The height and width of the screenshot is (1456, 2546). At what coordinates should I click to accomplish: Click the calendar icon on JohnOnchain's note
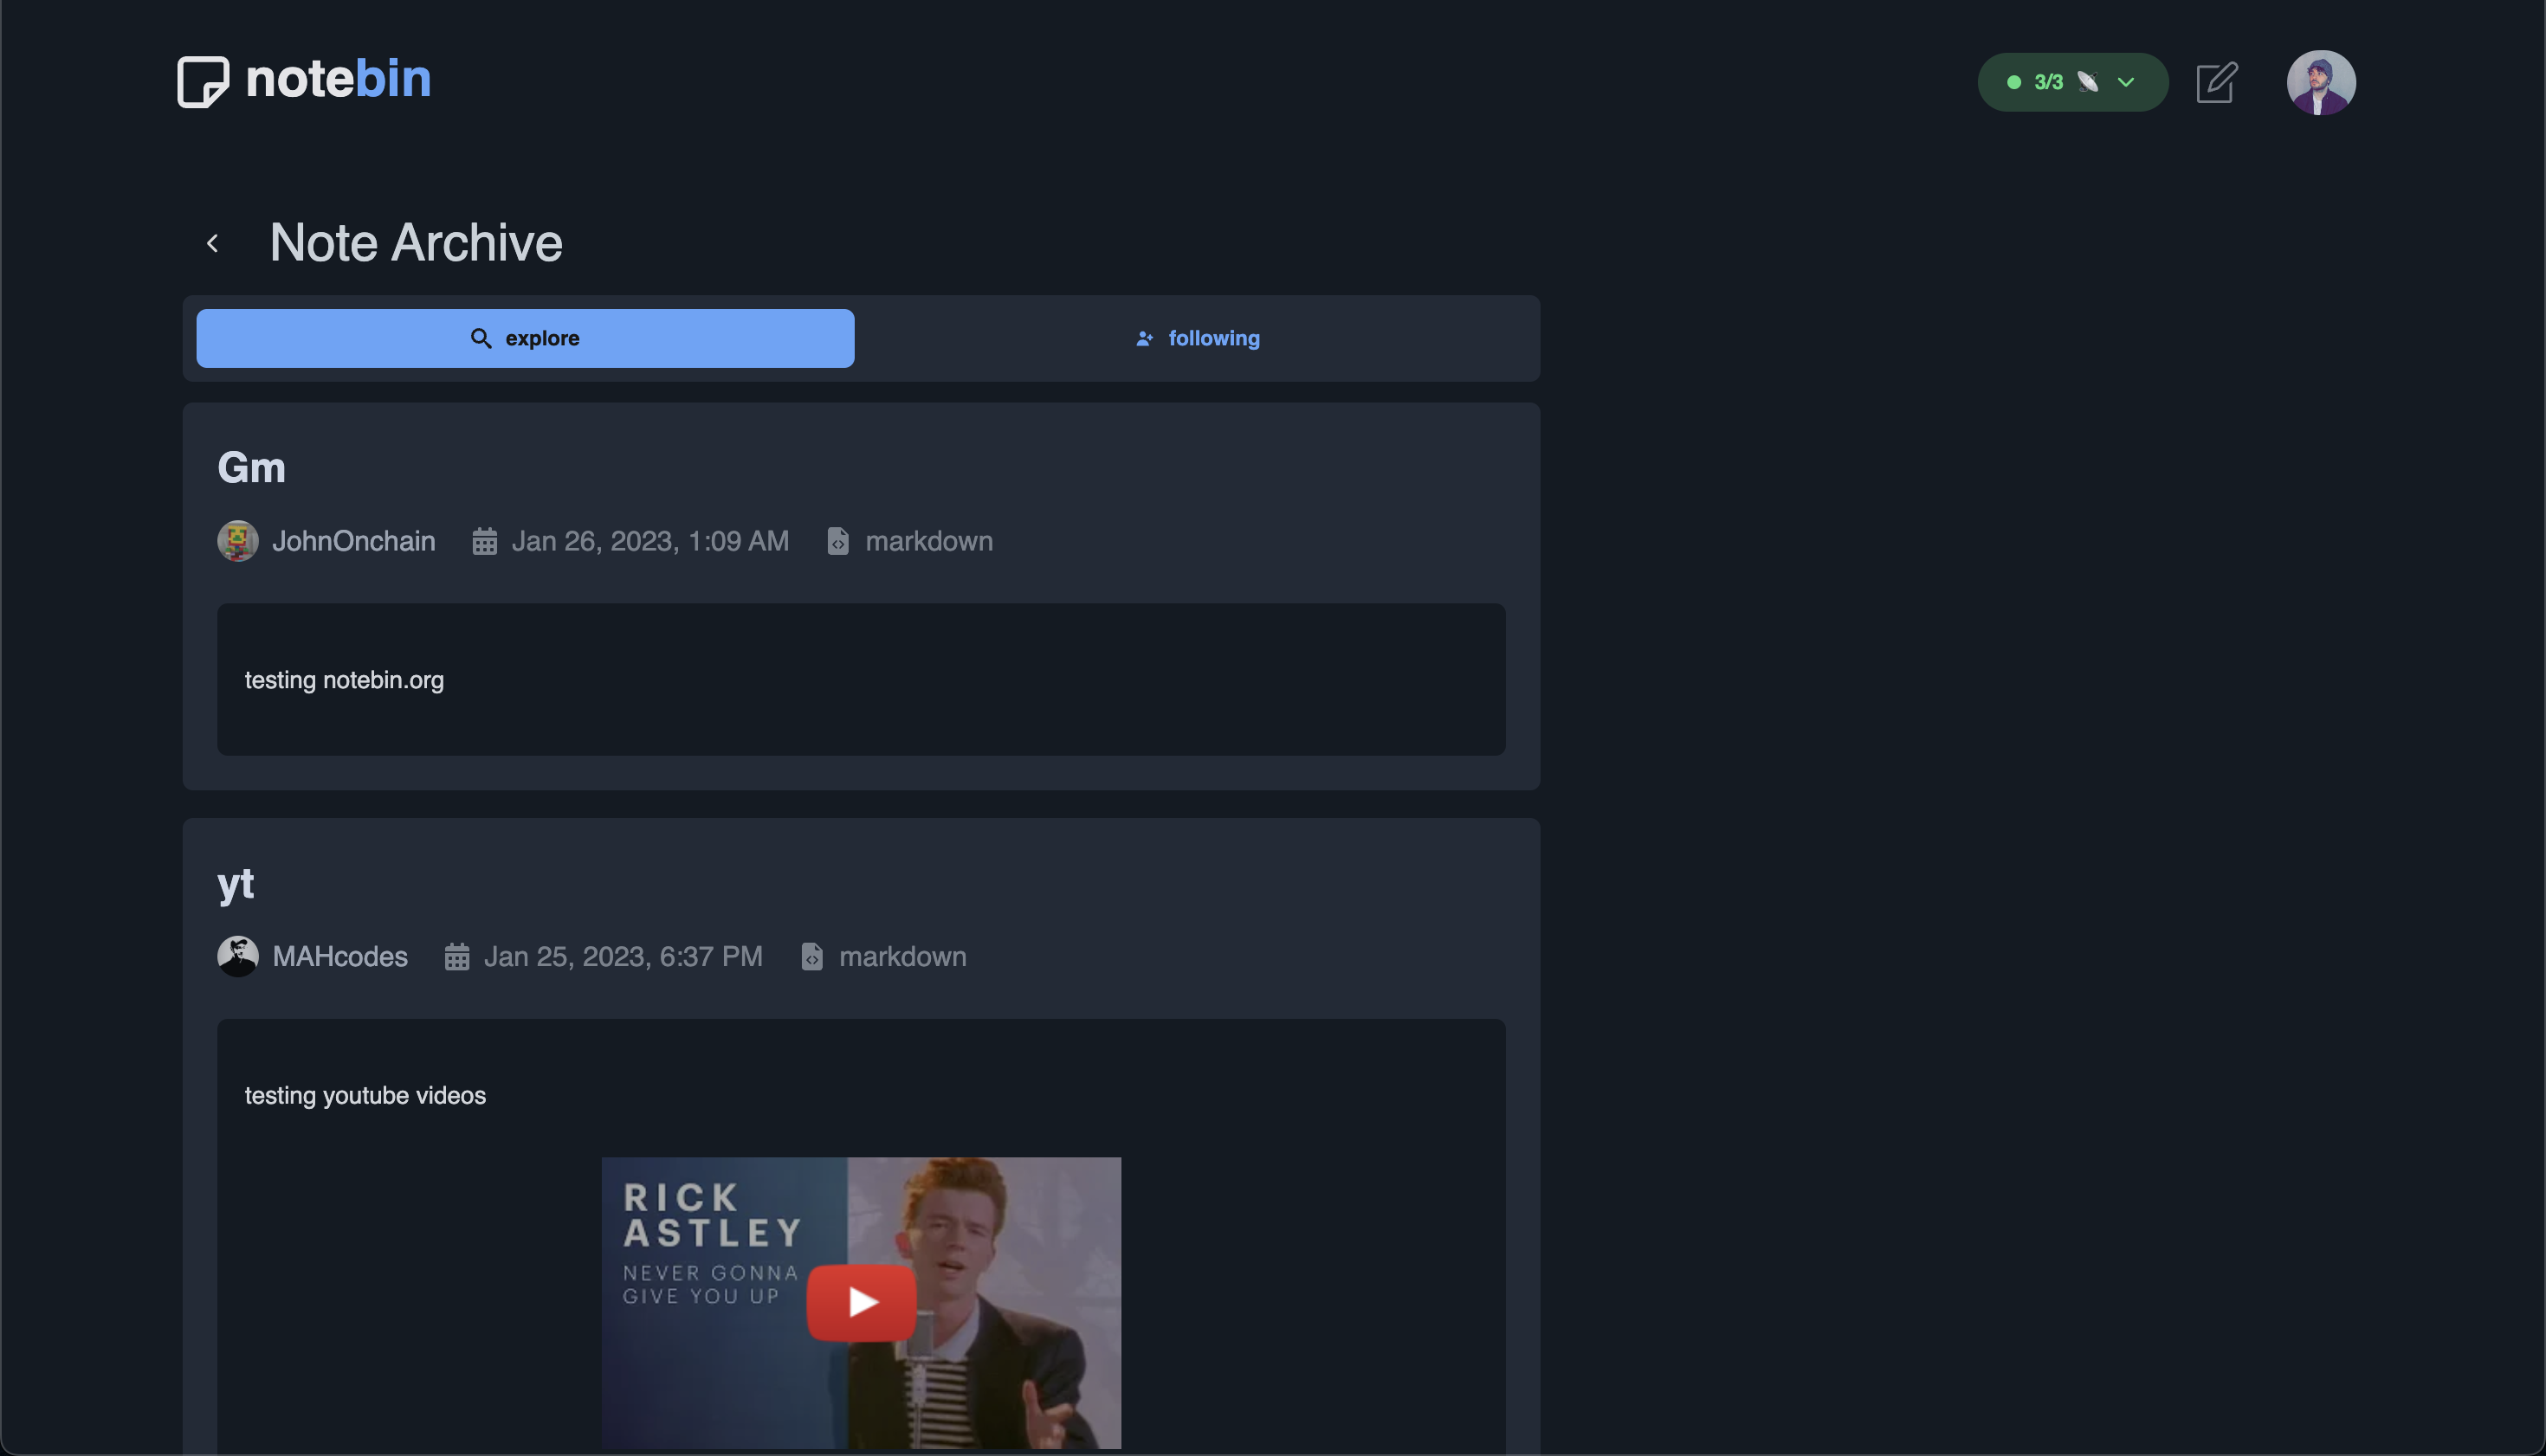click(485, 540)
